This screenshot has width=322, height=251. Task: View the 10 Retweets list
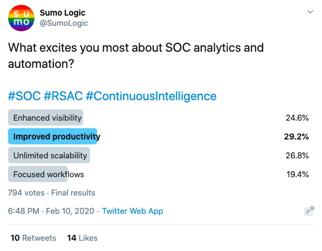33,238
